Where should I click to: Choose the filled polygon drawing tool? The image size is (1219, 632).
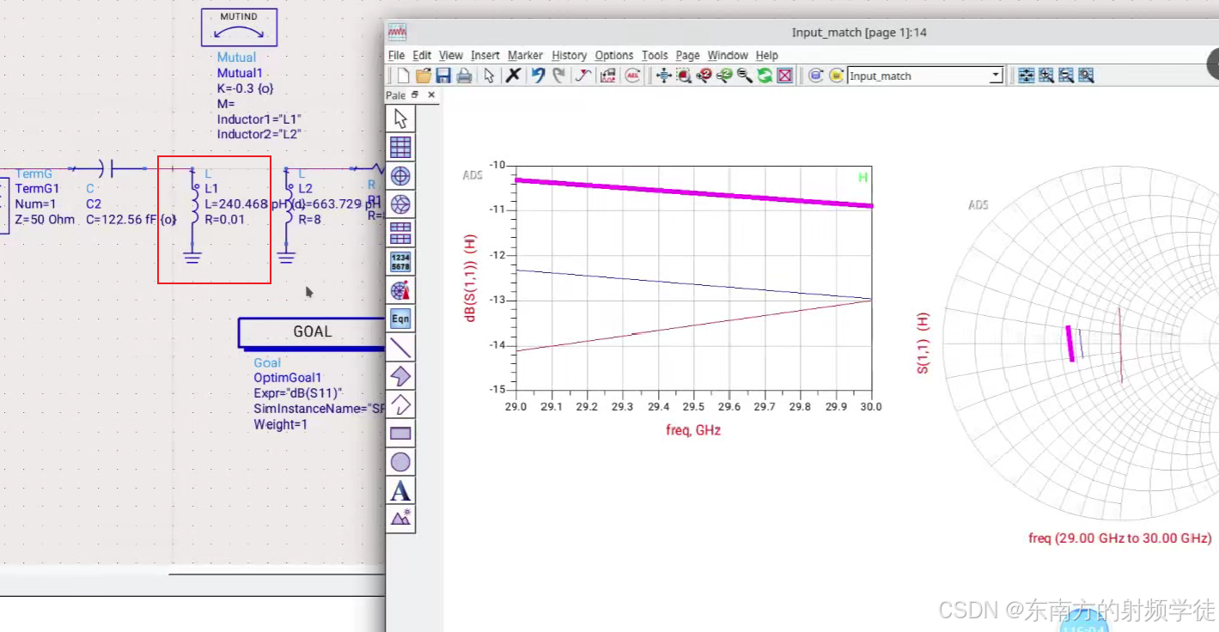coord(400,376)
